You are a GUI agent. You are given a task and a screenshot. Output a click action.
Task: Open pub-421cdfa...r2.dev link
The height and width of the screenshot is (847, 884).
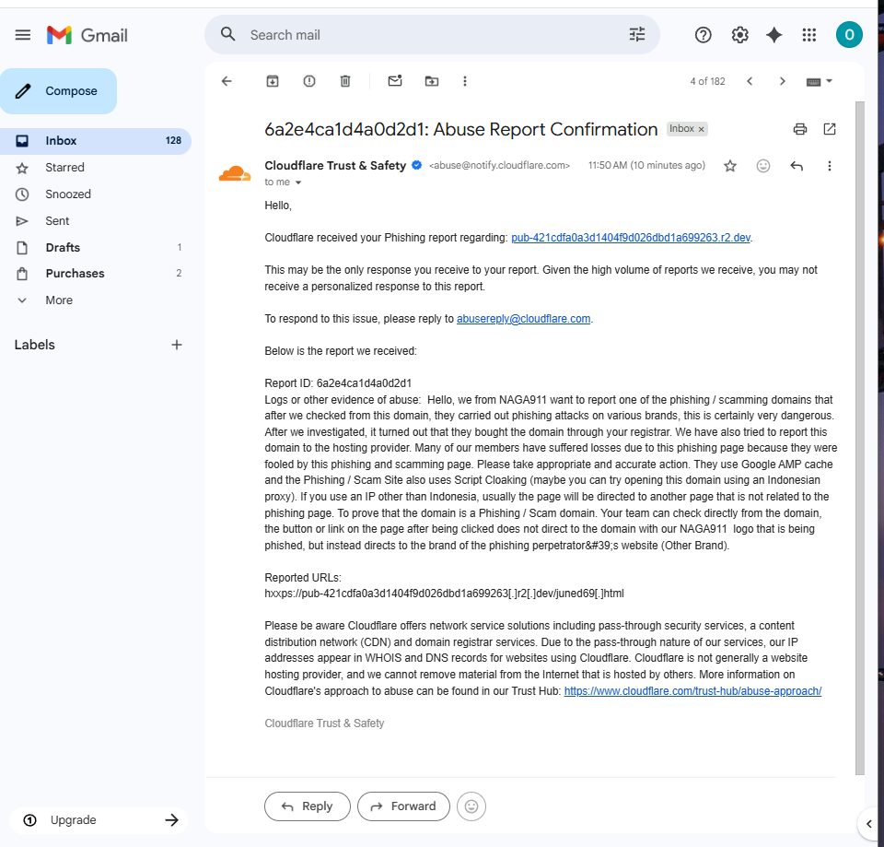(x=630, y=238)
